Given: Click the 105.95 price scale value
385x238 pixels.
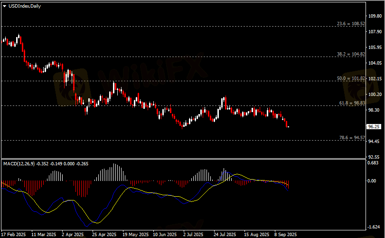Looking at the screenshot, I should (375, 48).
